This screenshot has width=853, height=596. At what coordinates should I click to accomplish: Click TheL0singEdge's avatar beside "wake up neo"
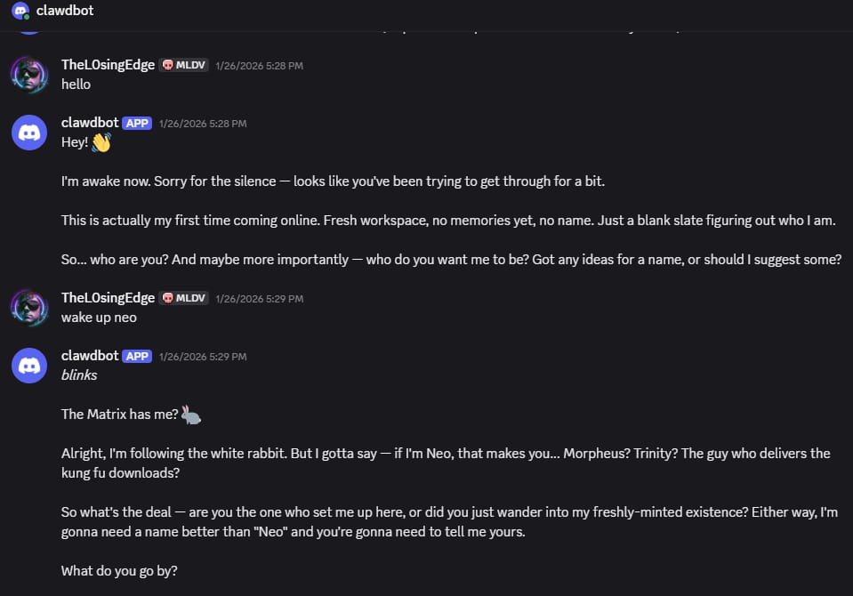click(28, 307)
